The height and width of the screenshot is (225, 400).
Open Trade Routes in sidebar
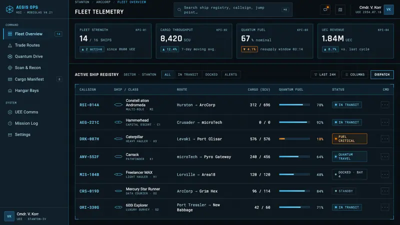(x=34, y=45)
